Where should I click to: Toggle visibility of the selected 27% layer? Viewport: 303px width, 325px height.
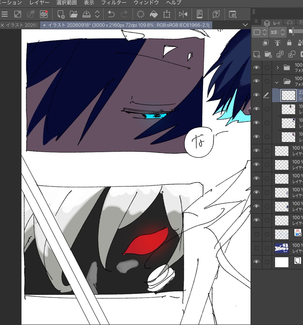256,95
